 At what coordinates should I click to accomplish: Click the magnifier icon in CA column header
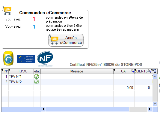click(x=132, y=71)
